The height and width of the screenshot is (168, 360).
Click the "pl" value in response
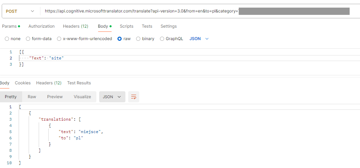tap(78, 138)
